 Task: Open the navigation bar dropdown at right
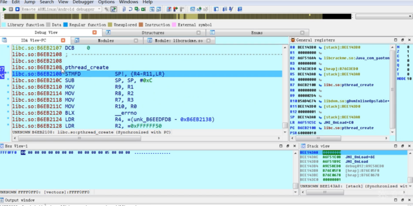point(410,17)
